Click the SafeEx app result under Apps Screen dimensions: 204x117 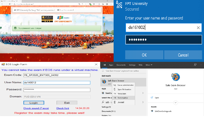coord(107,93)
